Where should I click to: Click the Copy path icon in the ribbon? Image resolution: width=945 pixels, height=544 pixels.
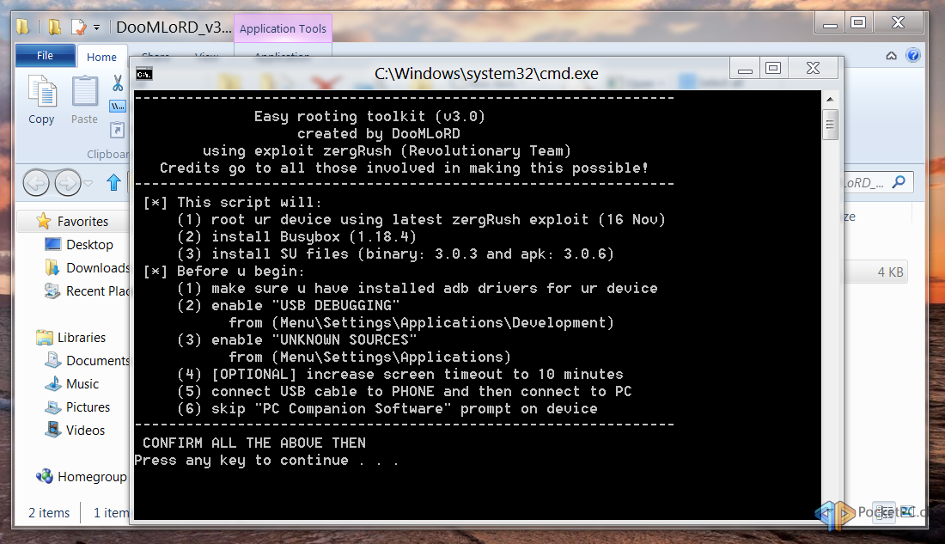point(118,107)
